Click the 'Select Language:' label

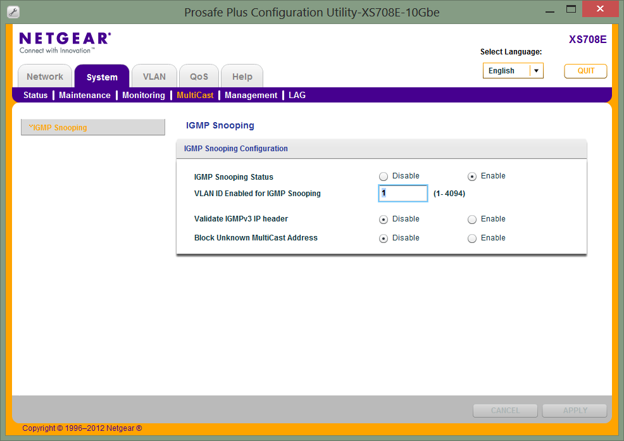511,52
